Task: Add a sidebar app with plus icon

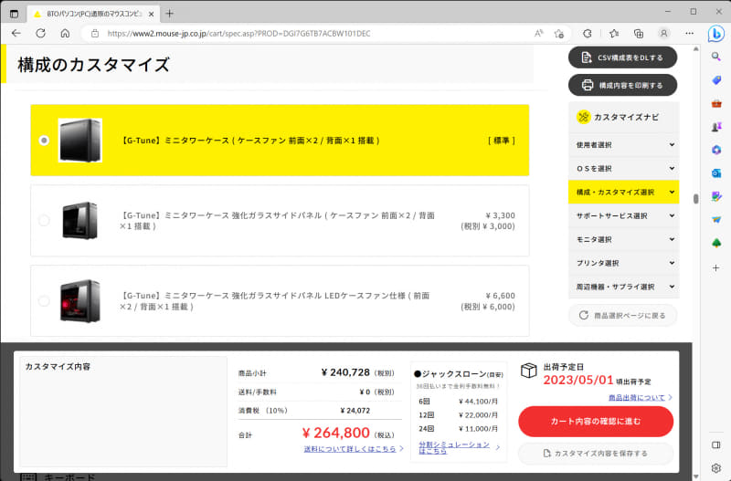Action: [x=716, y=267]
